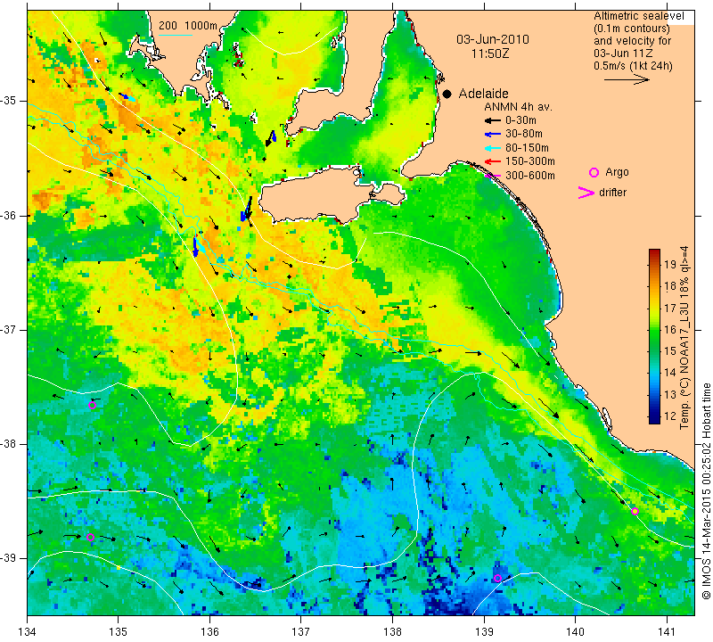
Task: Click colorbar tick label '16'
Action: tap(670, 329)
